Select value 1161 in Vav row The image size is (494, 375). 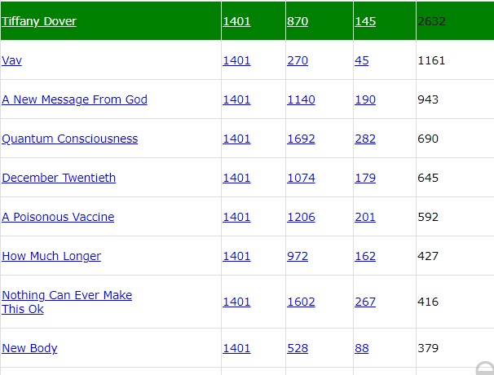[x=431, y=60]
